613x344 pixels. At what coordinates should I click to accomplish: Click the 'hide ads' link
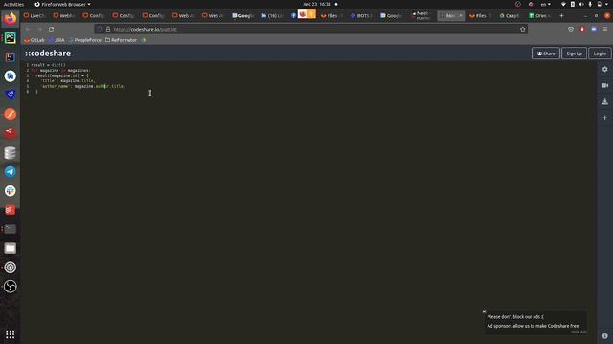pos(579,332)
